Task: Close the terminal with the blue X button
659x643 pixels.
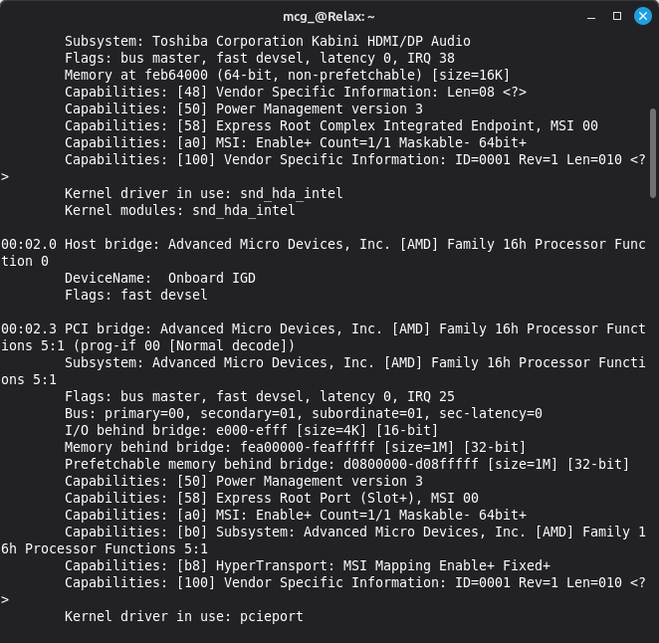Action: (x=643, y=16)
